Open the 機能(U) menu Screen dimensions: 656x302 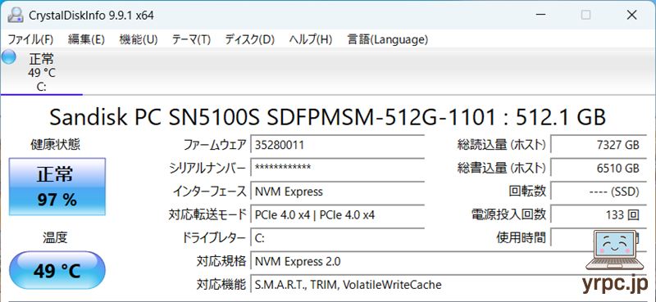139,39
